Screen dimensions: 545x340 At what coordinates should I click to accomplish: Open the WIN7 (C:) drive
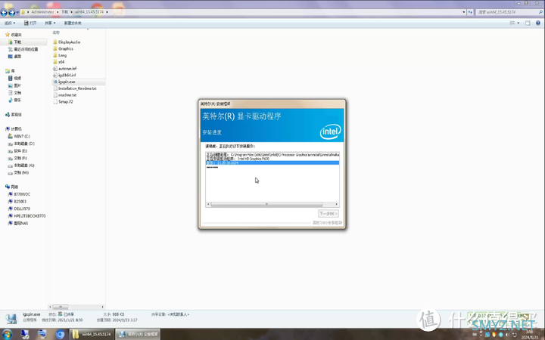tap(19, 136)
